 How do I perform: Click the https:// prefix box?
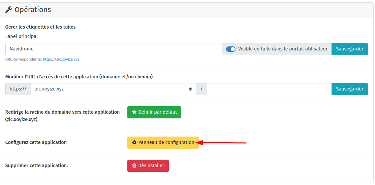tap(18, 89)
